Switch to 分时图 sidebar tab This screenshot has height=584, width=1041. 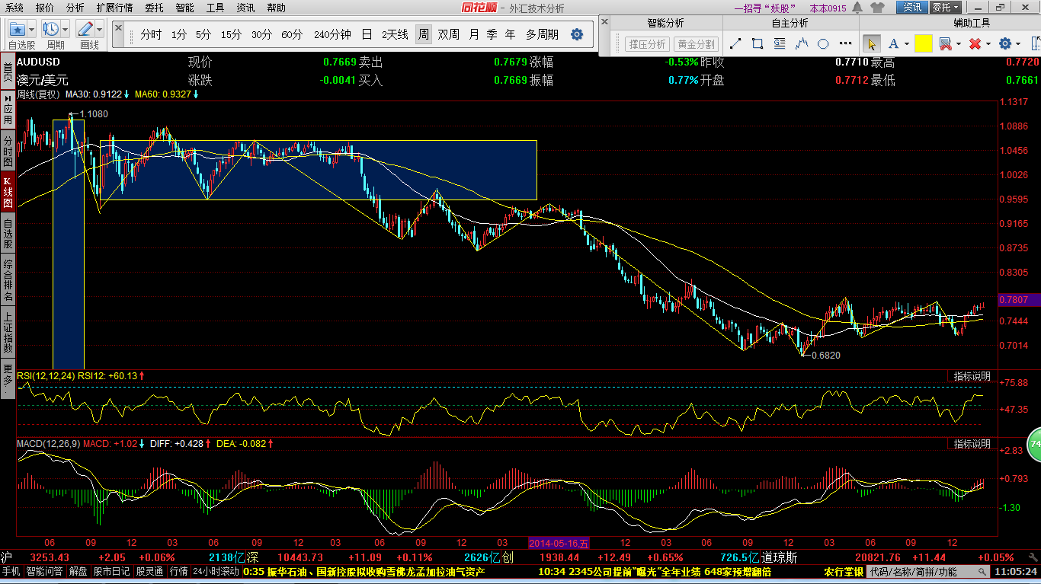(x=7, y=152)
